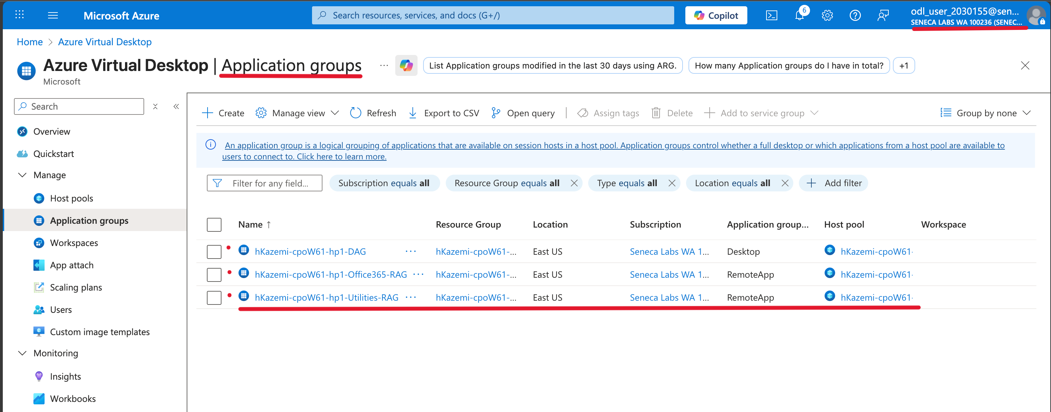Click the Delete toolbar button
Screen dimensions: 1051x412
(672, 113)
